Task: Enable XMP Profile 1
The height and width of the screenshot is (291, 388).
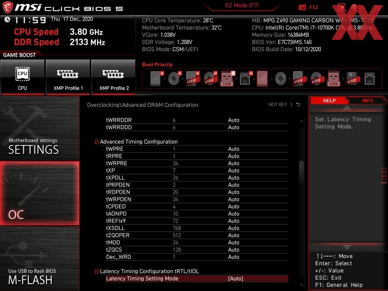Action: [x=68, y=77]
